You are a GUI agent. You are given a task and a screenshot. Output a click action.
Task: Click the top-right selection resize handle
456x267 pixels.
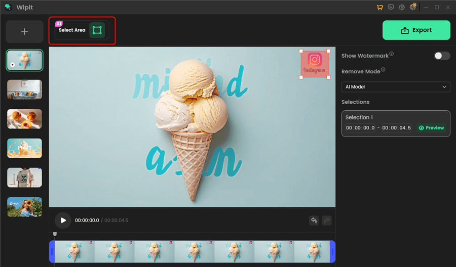[x=329, y=51]
